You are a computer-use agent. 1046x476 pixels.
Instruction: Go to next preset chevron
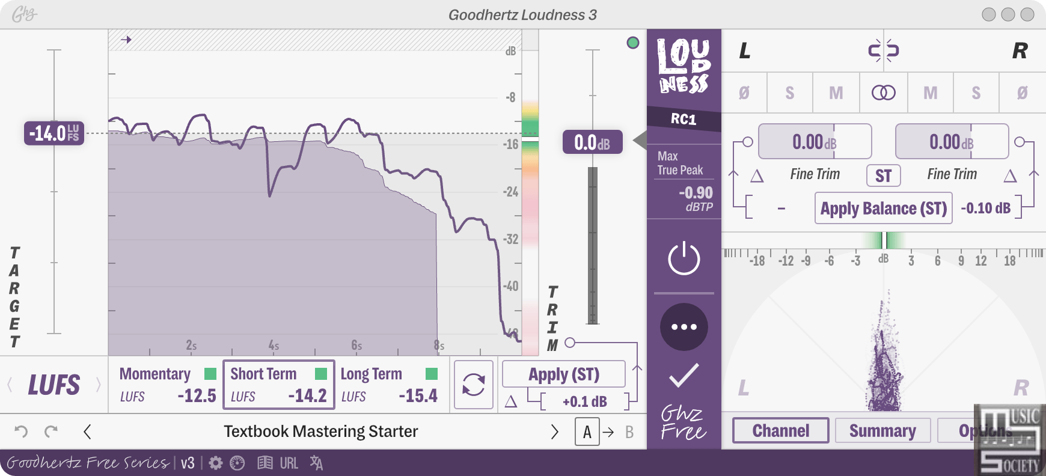[x=554, y=432]
